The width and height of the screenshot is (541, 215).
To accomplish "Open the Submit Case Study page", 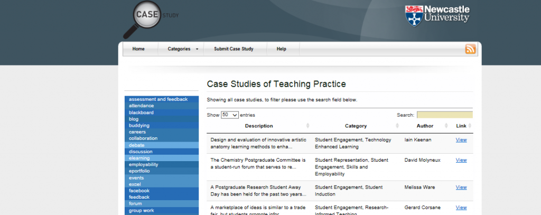I will tap(234, 49).
